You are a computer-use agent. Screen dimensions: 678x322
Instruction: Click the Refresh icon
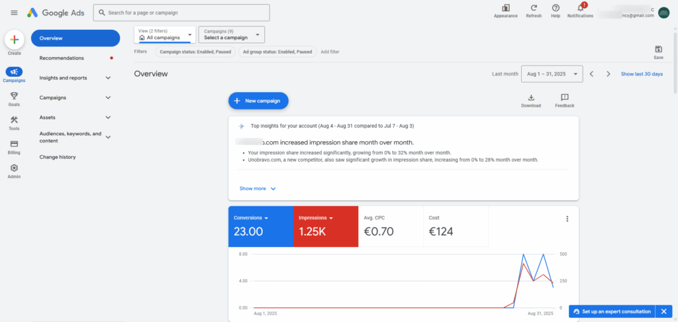534,8
